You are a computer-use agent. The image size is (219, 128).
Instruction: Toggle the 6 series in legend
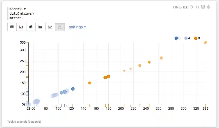tap(177, 38)
